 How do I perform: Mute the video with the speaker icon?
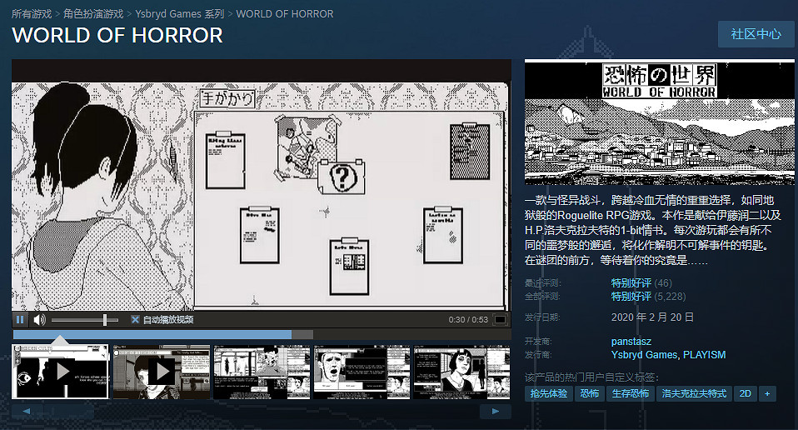click(x=38, y=319)
